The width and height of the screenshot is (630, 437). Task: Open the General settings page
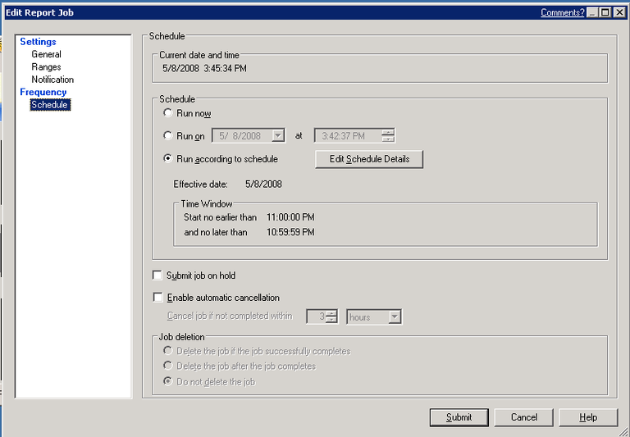tap(46, 54)
